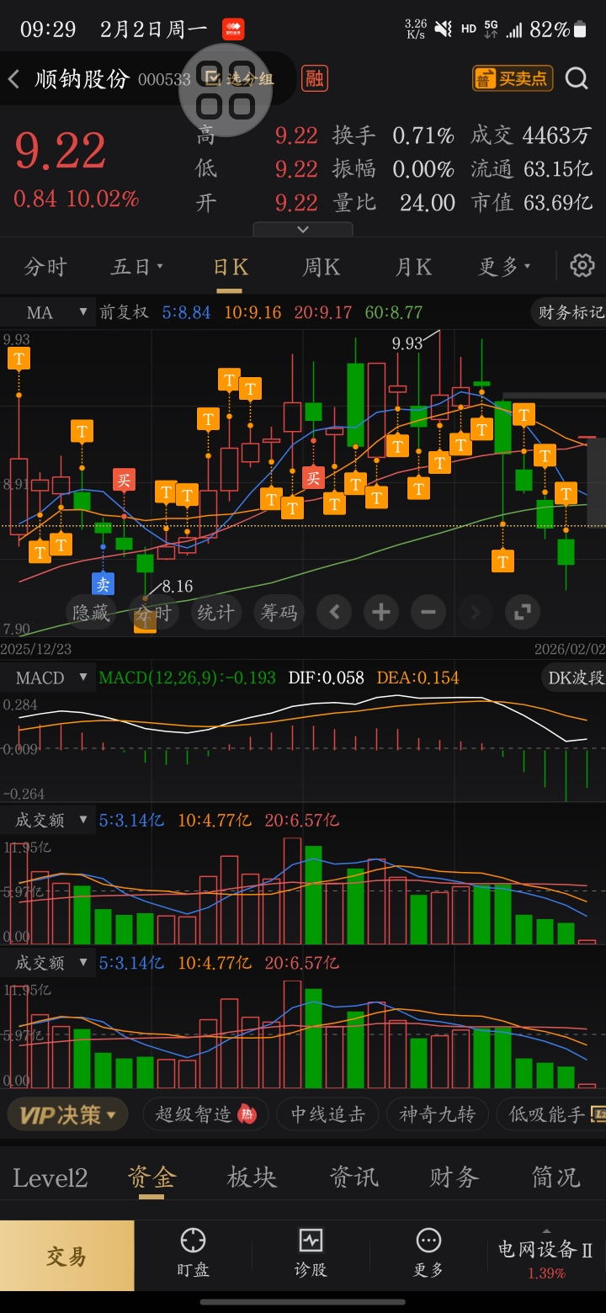
Task: Expand the 电网设备Ⅱ sector panel
Action: pos(546,1256)
